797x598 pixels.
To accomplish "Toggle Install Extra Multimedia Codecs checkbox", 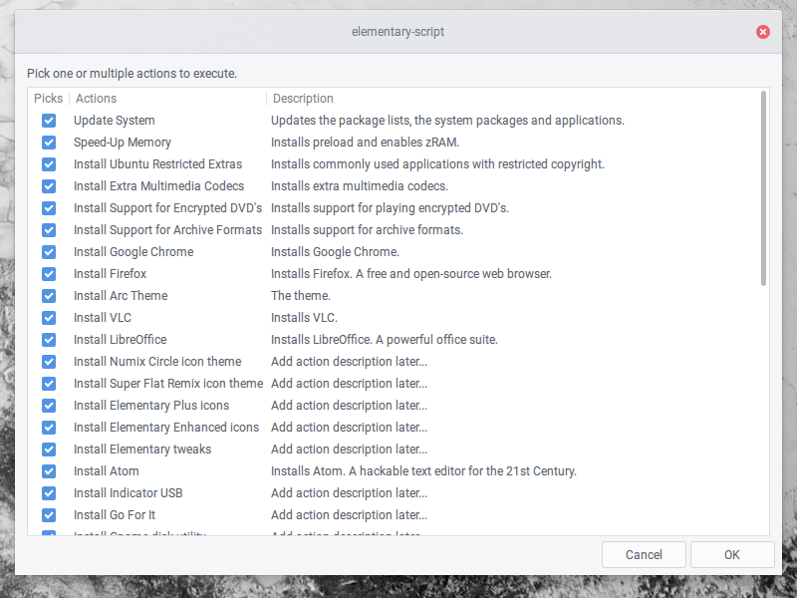I will point(49,186).
